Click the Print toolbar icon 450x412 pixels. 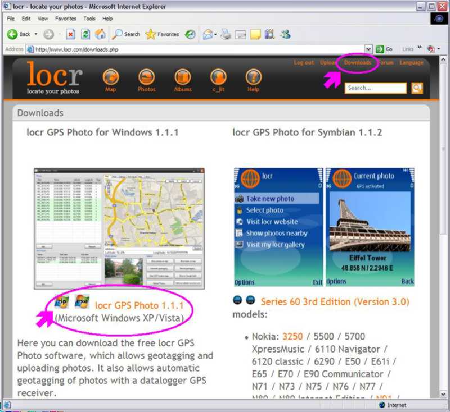click(x=226, y=34)
